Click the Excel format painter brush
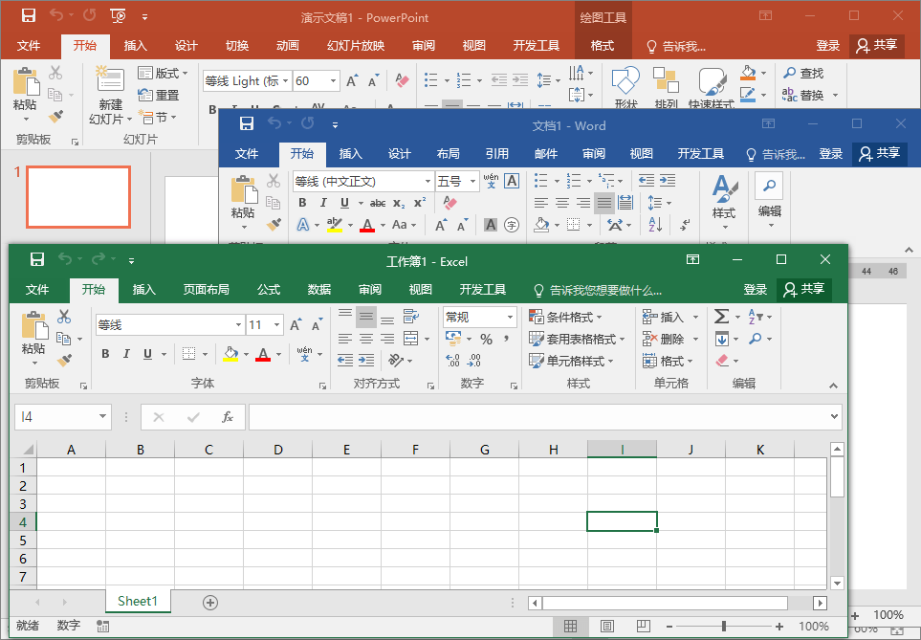This screenshot has width=921, height=640. 64,361
